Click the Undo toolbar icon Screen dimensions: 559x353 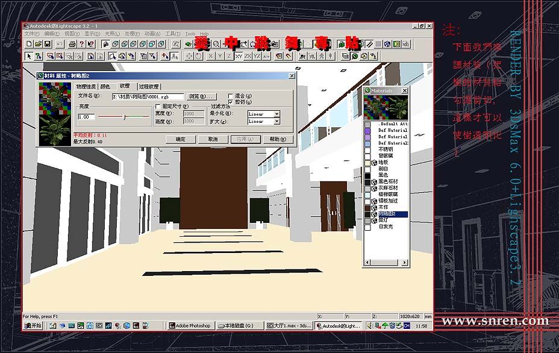click(59, 44)
